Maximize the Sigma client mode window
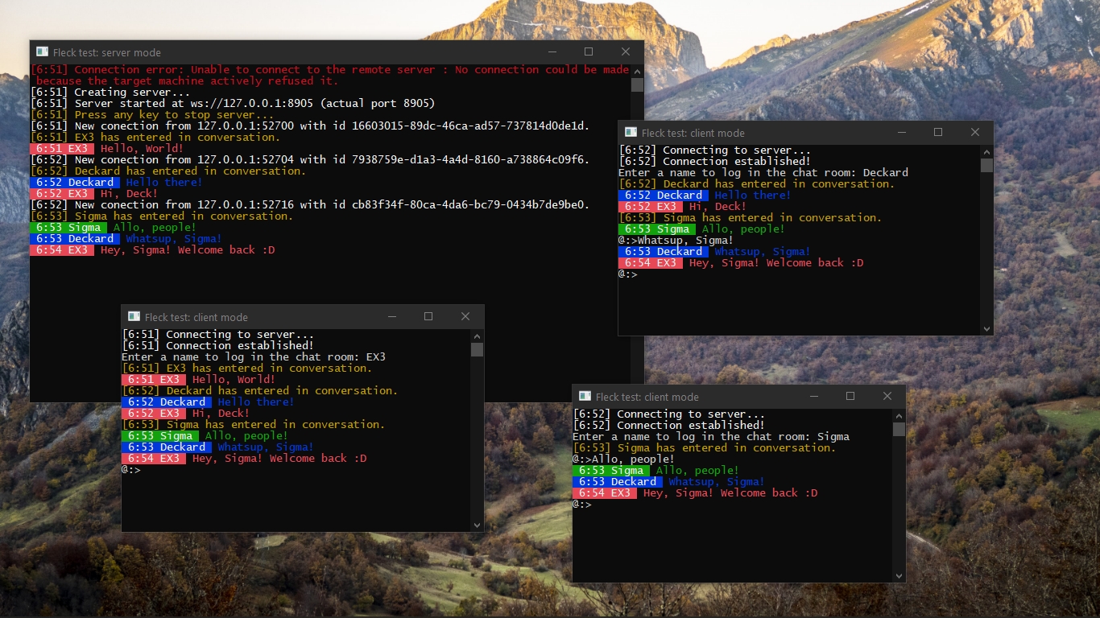The height and width of the screenshot is (618, 1100). pyautogui.click(x=850, y=397)
